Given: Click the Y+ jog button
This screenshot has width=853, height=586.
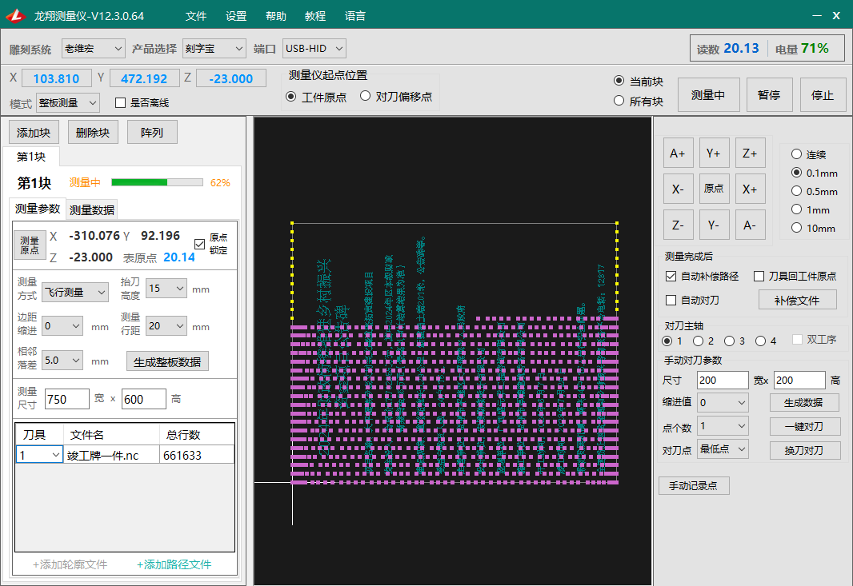Looking at the screenshot, I should [x=714, y=153].
